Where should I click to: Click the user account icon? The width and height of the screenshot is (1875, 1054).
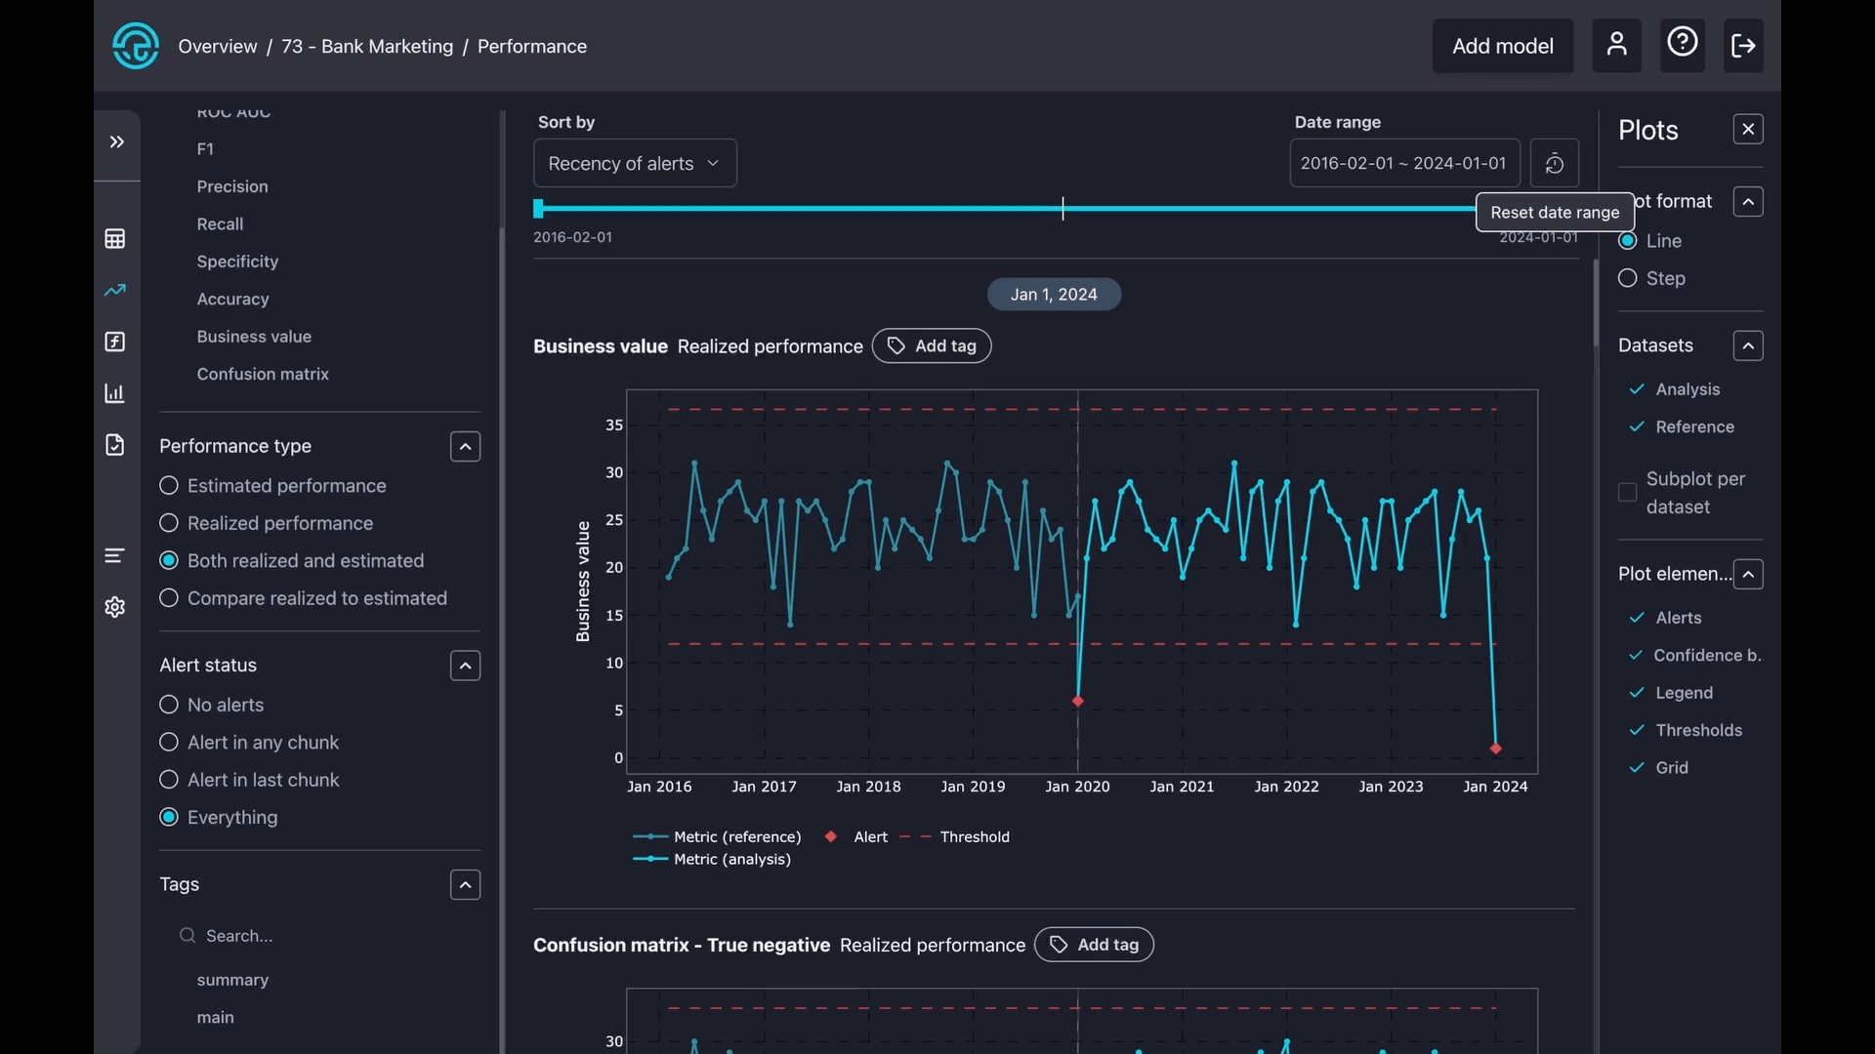tap(1616, 45)
